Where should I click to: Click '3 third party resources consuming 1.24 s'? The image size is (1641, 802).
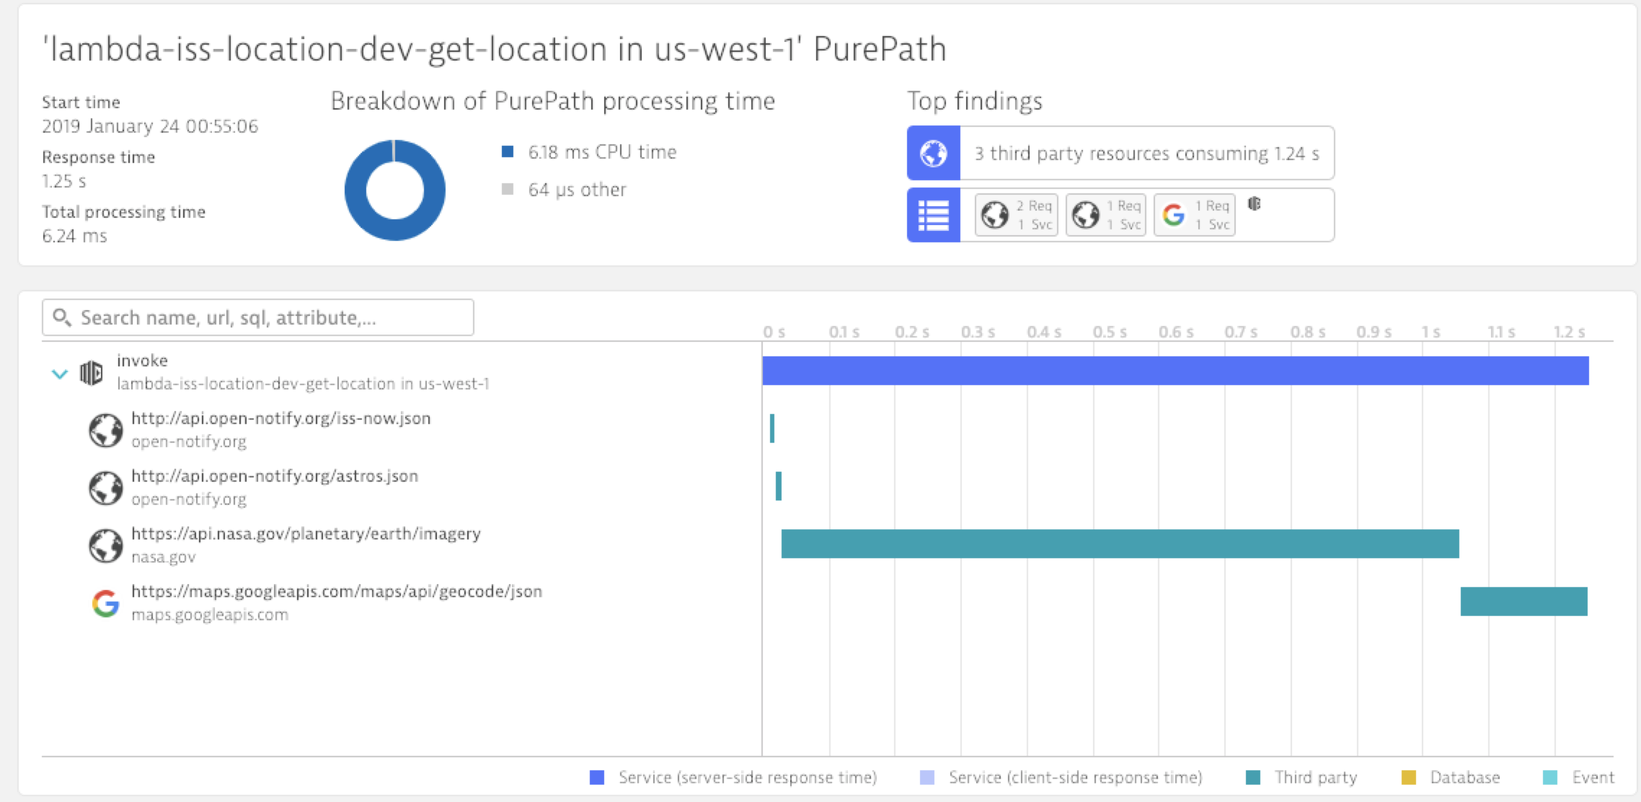1146,154
